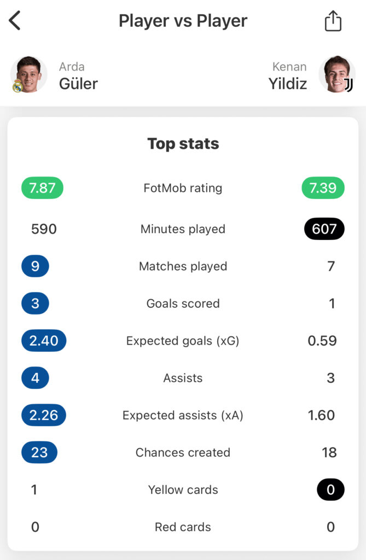Tap Güler's 7.87 FotMob rating badge
366x560 pixels.
[x=42, y=188]
